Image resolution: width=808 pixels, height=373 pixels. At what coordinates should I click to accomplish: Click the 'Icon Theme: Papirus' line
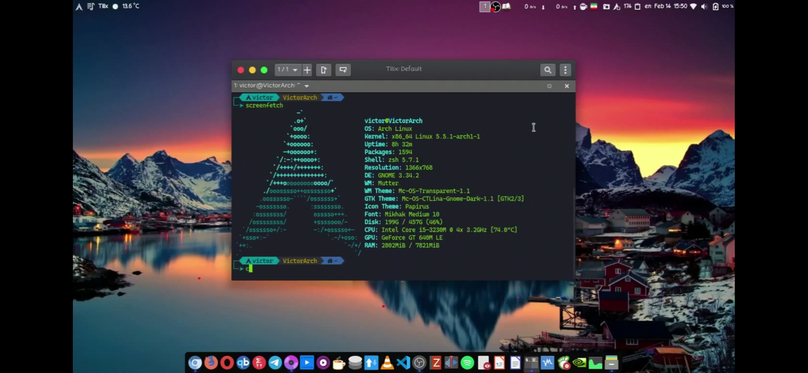pos(397,207)
